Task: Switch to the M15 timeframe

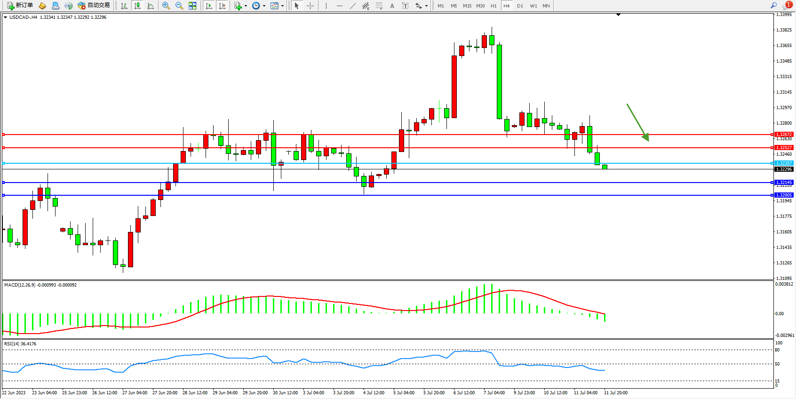Action: 467,6
